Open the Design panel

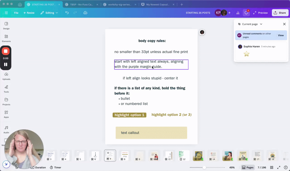click(6, 26)
